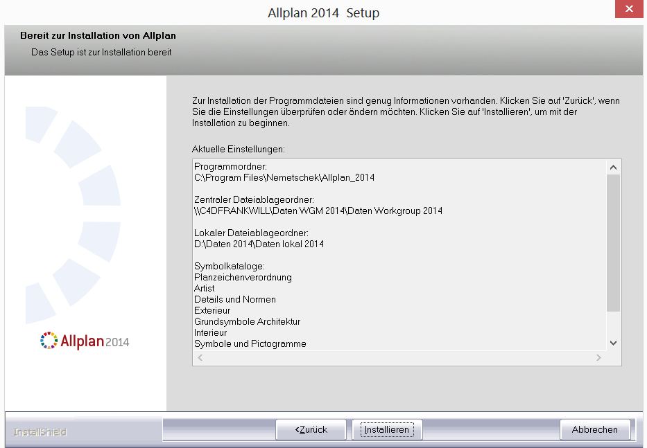Screen dimensions: 647x448
Task: Click the Symbolkataloge heading
Action: point(222,266)
